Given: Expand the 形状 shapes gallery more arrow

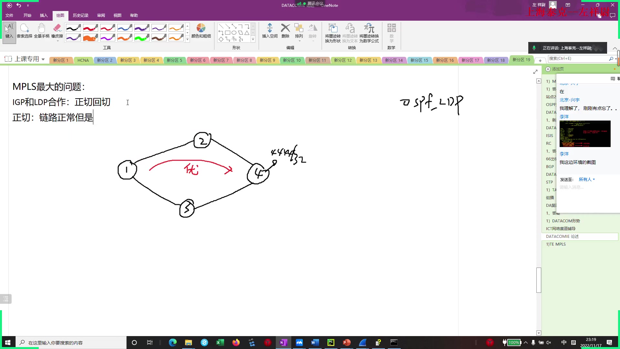Looking at the screenshot, I should point(253,39).
